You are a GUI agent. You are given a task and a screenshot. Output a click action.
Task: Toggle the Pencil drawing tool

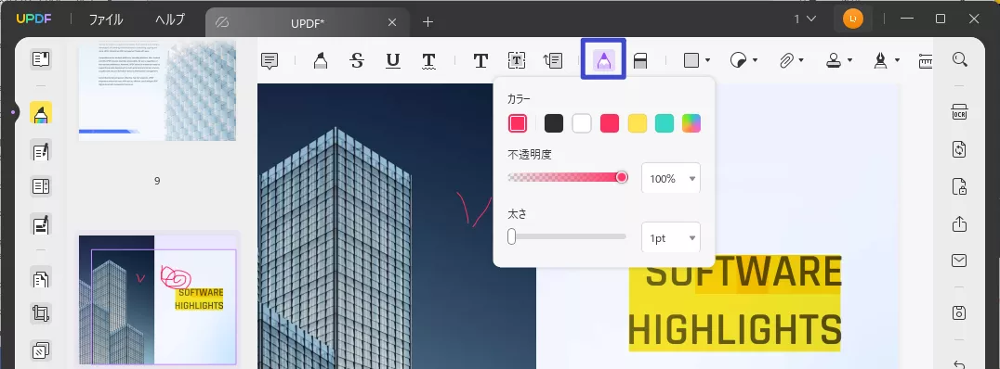[603, 60]
